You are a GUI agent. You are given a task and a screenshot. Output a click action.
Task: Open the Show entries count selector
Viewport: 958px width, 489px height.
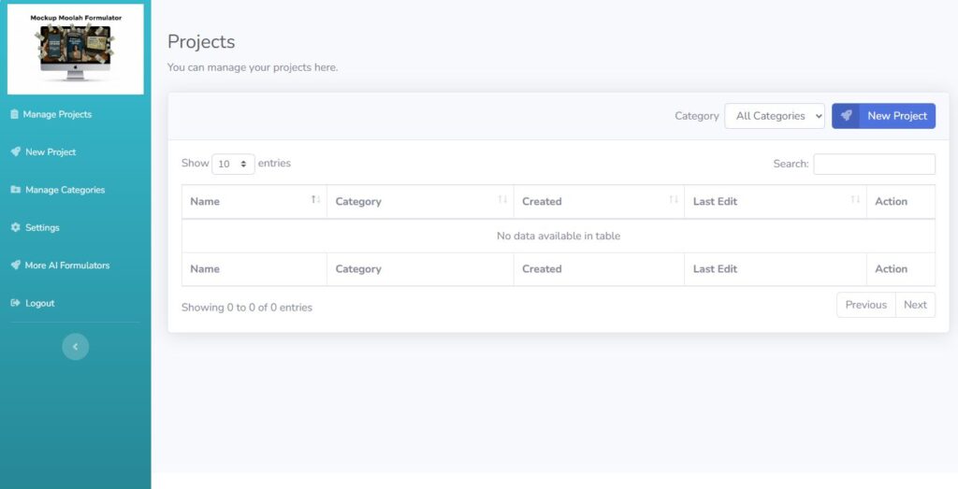click(x=233, y=164)
